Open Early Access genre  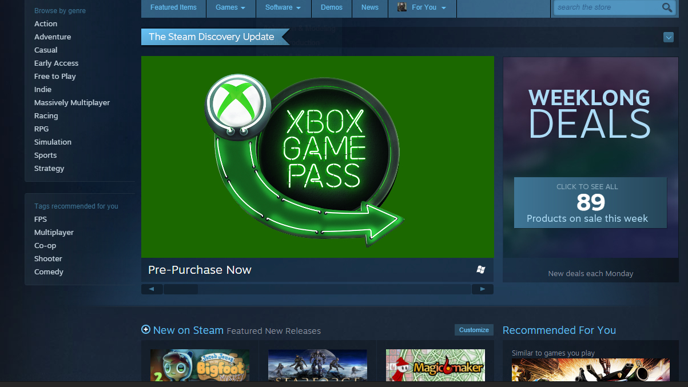pos(56,63)
